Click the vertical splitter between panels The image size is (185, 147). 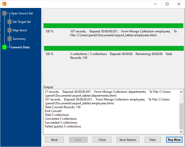[x=42, y=77]
